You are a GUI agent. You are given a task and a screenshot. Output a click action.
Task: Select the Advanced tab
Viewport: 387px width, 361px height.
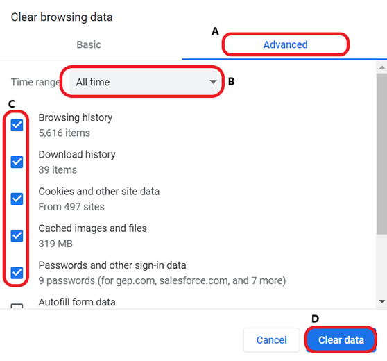(x=285, y=44)
